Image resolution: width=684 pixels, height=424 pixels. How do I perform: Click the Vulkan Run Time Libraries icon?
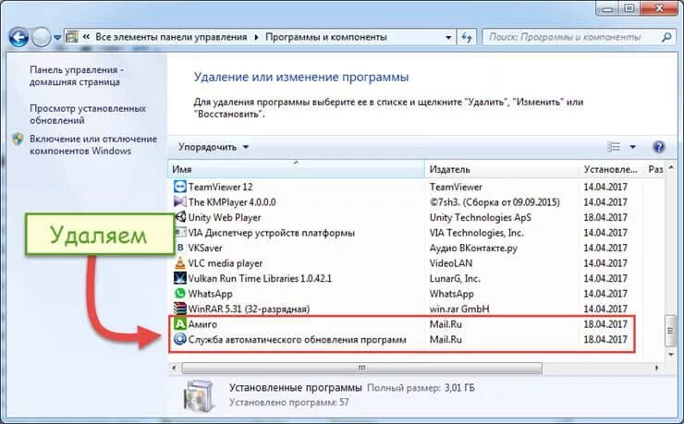point(179,278)
